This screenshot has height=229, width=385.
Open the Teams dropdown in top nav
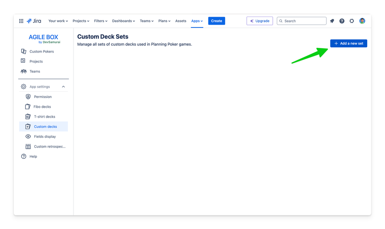[x=146, y=21]
